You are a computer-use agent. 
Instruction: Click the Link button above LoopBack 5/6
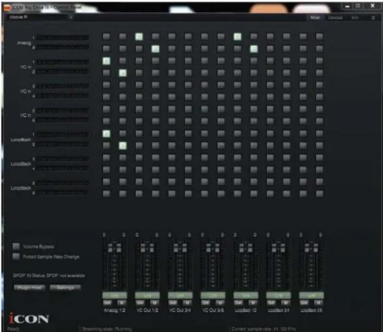click(x=311, y=295)
